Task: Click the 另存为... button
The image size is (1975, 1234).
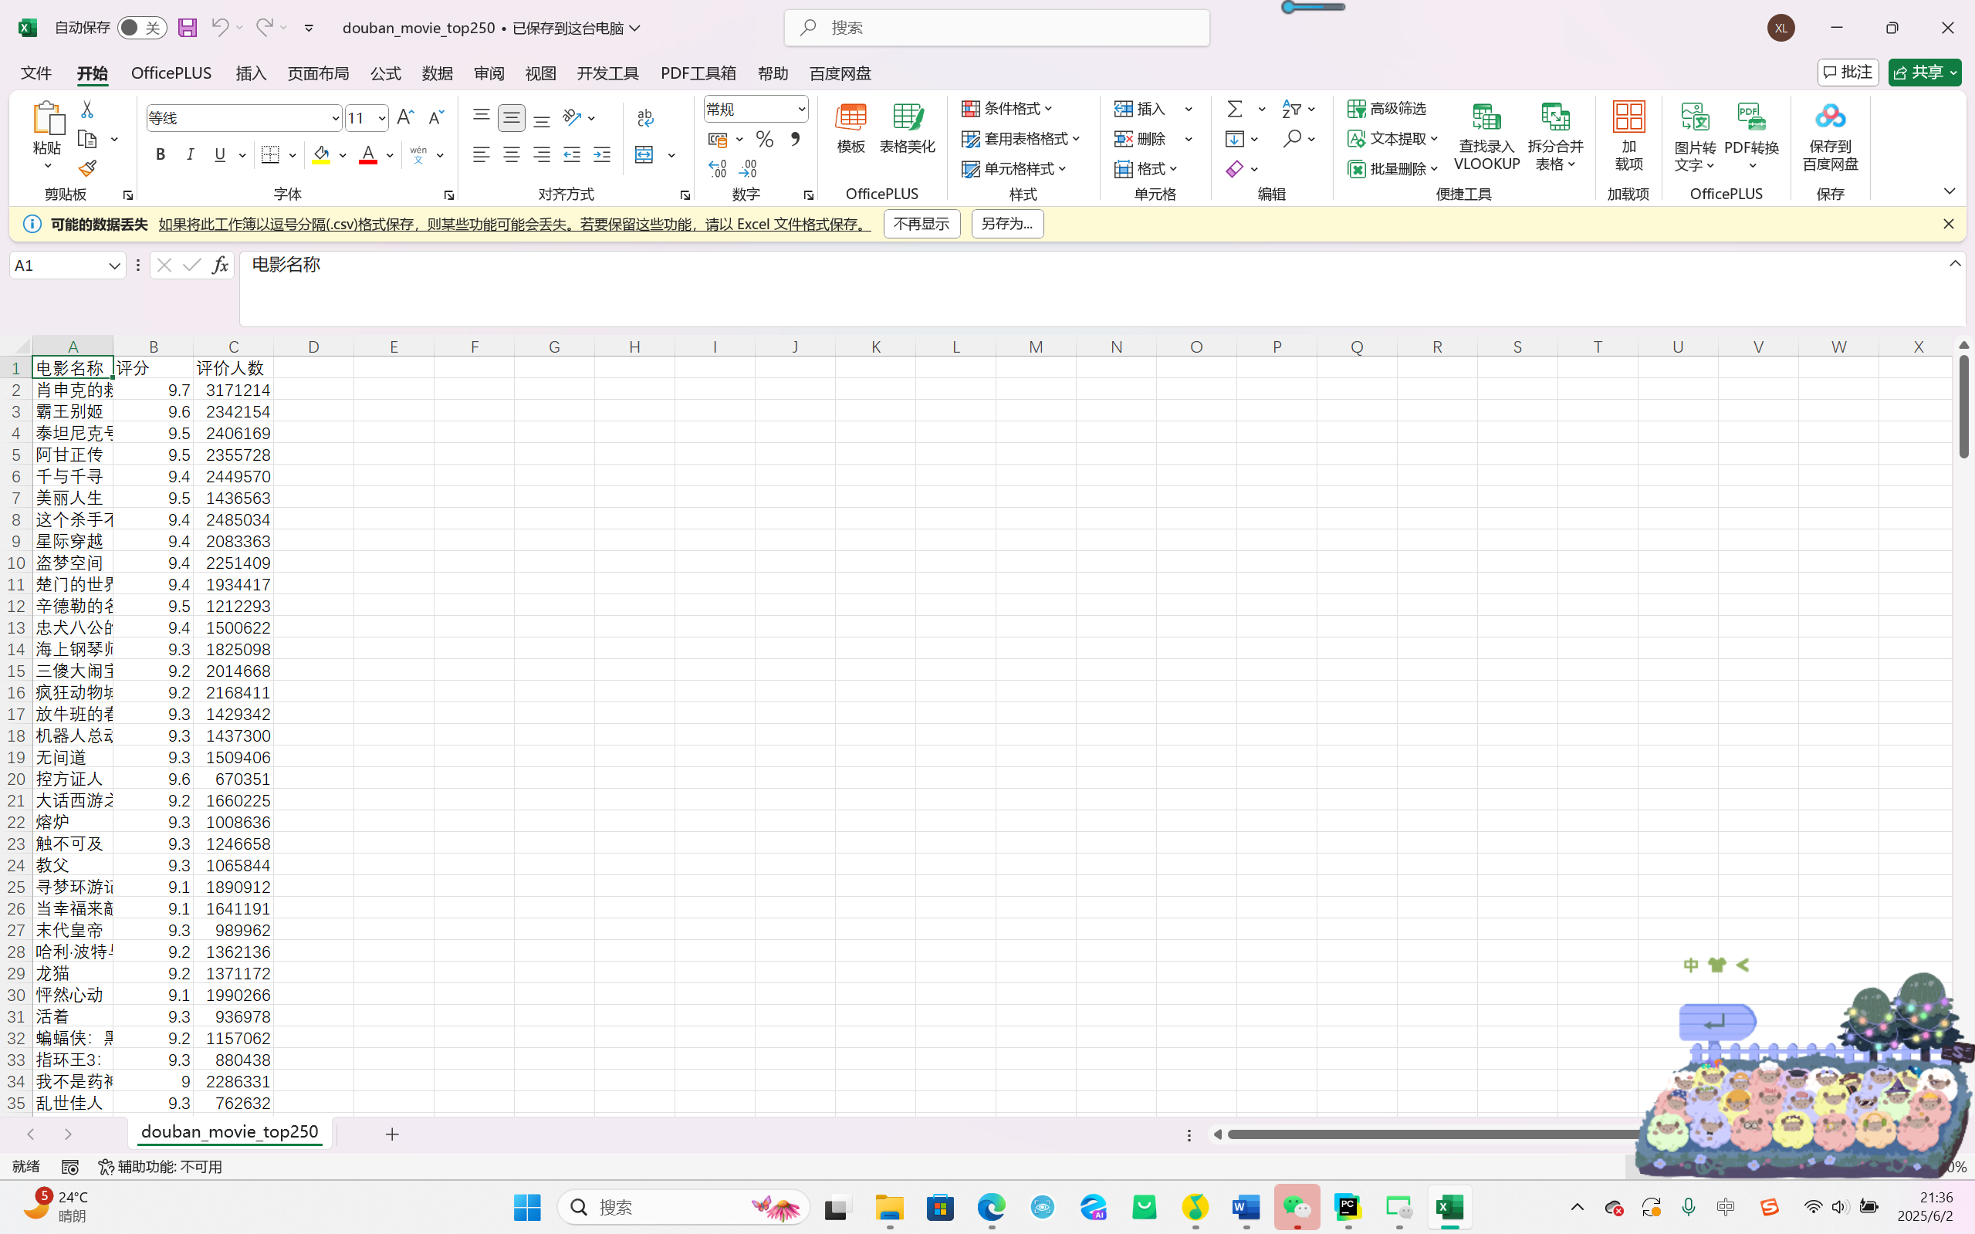Action: 1007,224
